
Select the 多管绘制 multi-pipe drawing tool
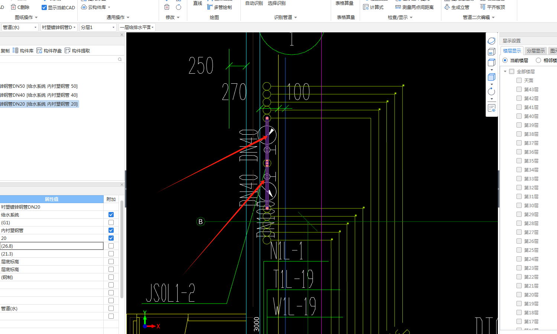(x=219, y=7)
